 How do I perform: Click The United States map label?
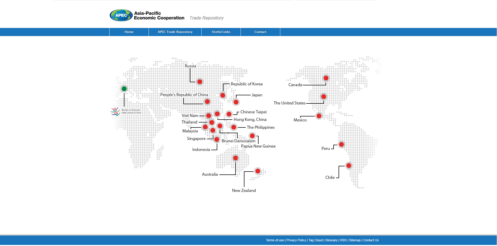click(x=289, y=103)
